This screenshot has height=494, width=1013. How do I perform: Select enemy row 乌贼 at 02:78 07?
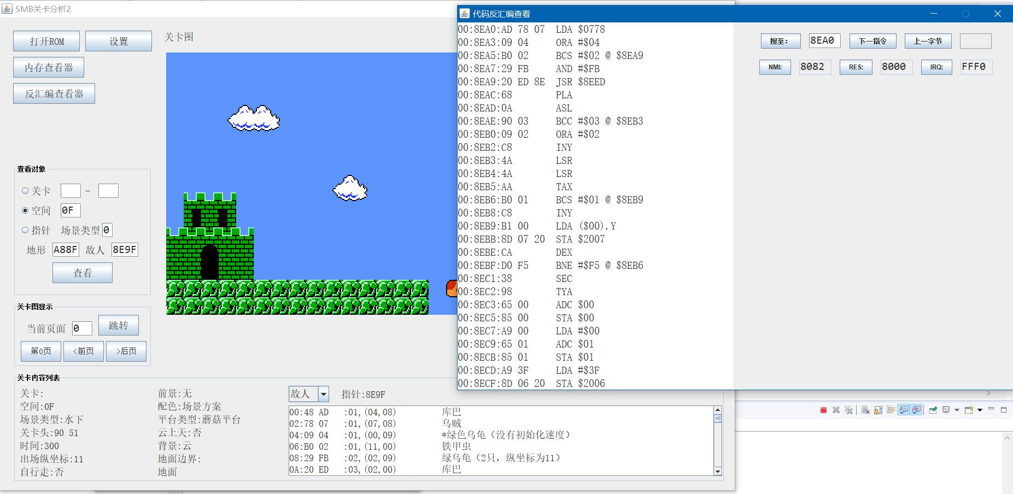[501, 424]
